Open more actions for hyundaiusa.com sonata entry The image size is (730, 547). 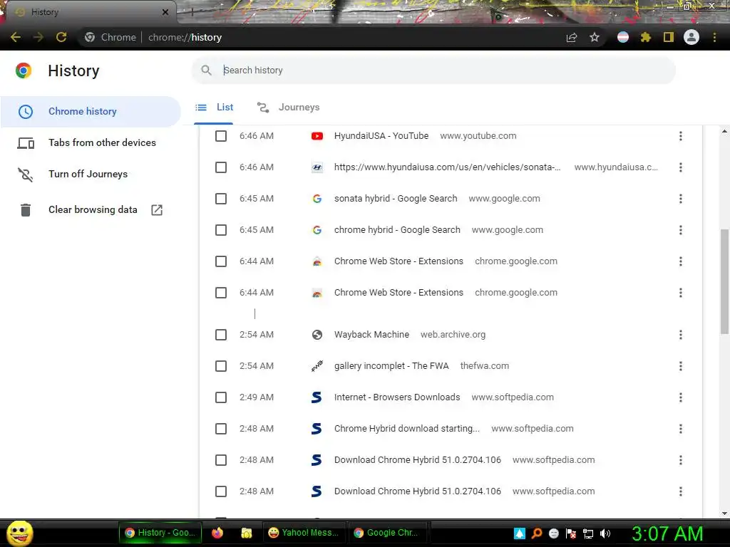[681, 167]
